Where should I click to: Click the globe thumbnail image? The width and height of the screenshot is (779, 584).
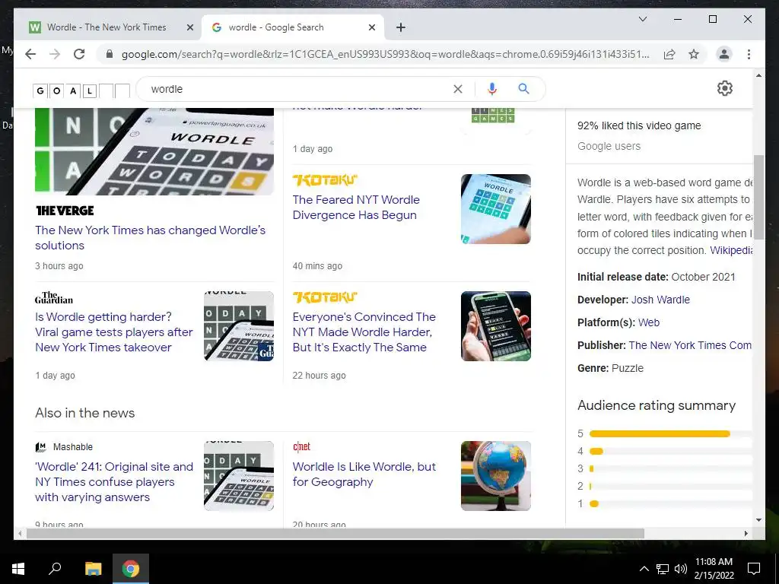tap(496, 476)
